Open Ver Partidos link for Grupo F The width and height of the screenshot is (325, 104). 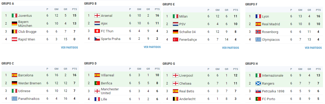(x=313, y=48)
